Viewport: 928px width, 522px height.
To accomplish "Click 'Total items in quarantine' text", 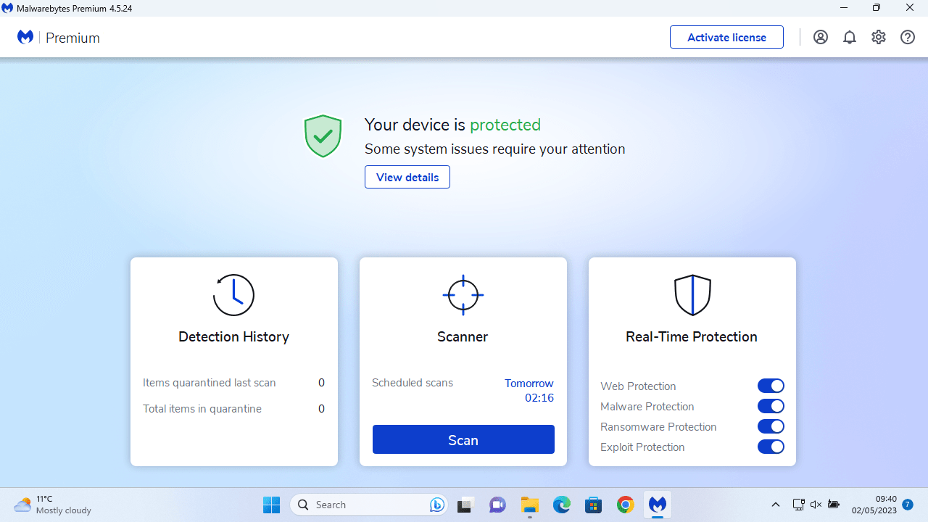I will [202, 409].
